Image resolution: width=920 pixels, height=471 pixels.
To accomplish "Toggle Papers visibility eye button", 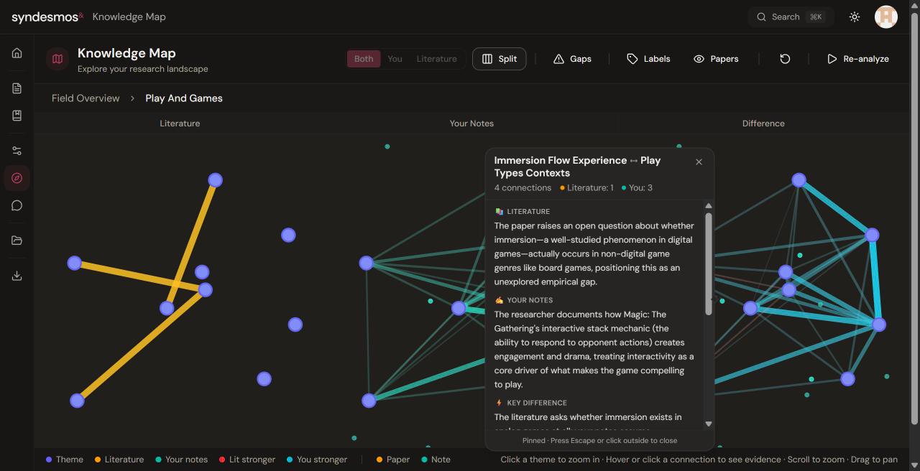I will point(716,59).
